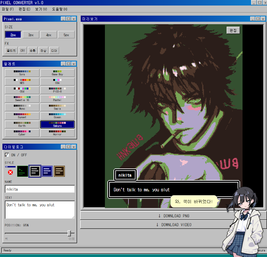
Task: Minimize the 미리보기 window
Action: click(x=253, y=19)
